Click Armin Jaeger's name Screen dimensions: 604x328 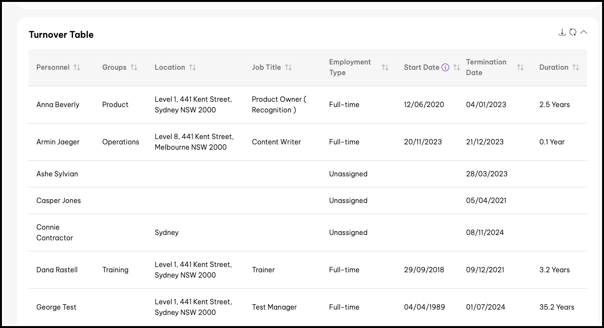click(58, 142)
